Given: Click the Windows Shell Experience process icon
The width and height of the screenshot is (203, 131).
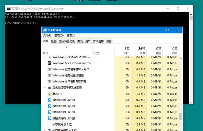Looking at the screenshot, I should pyautogui.click(x=49, y=63).
